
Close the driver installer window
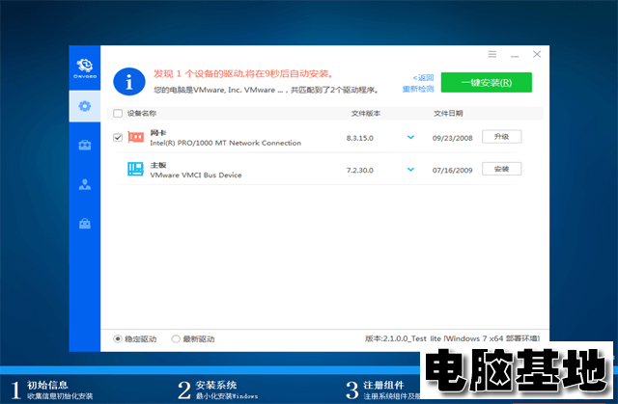pyautogui.click(x=537, y=54)
